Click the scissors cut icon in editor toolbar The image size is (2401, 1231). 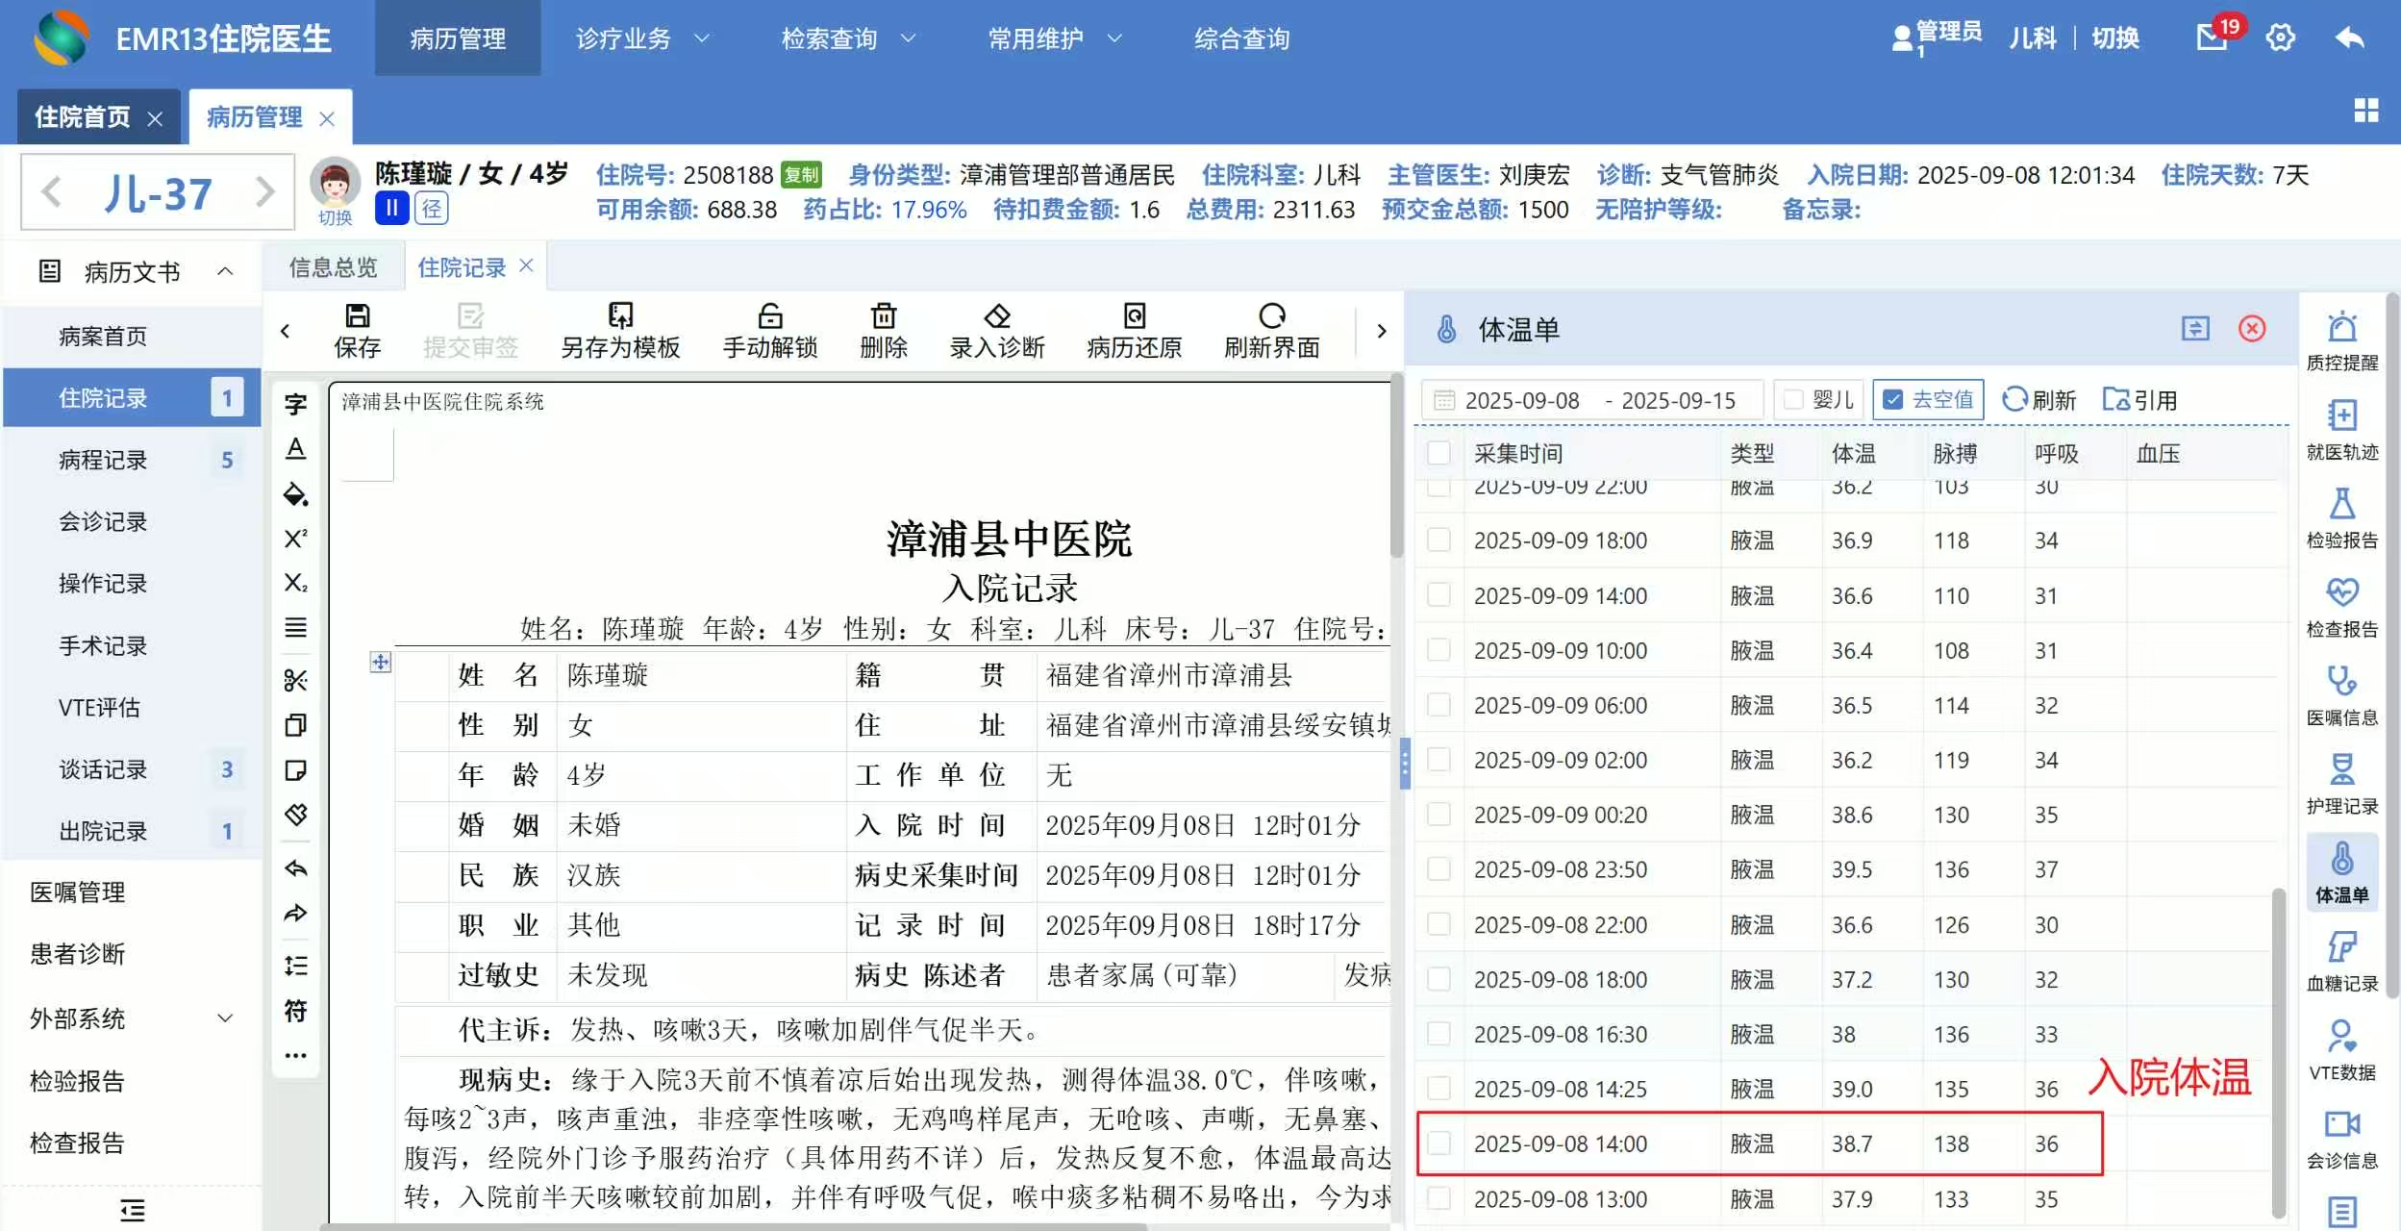click(x=295, y=681)
